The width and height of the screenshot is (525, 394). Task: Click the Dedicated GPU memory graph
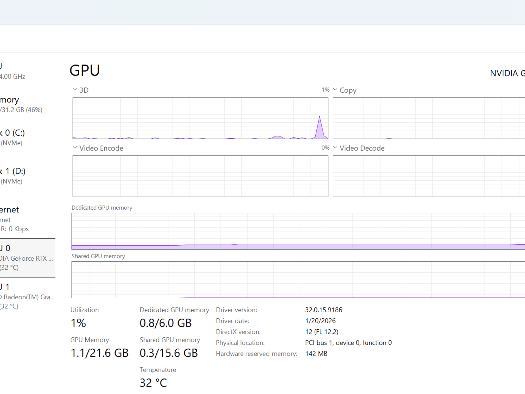(x=298, y=231)
